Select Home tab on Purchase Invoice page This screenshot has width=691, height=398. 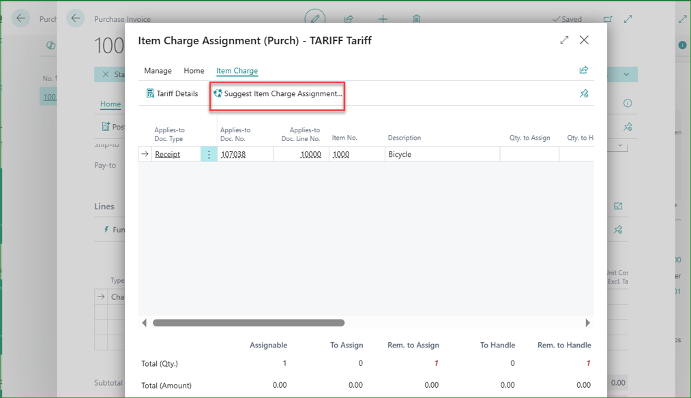(x=111, y=104)
